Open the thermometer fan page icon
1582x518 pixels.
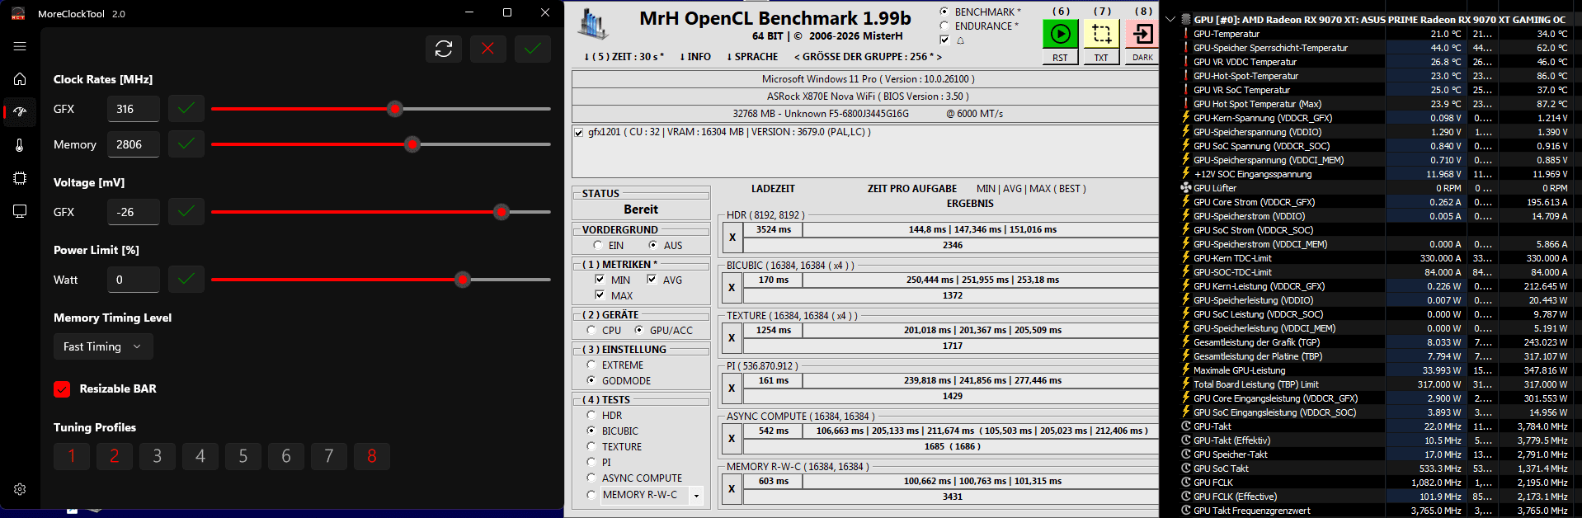[20, 145]
